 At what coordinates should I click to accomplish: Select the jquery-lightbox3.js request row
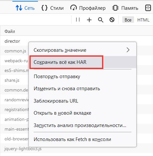(76, 149)
